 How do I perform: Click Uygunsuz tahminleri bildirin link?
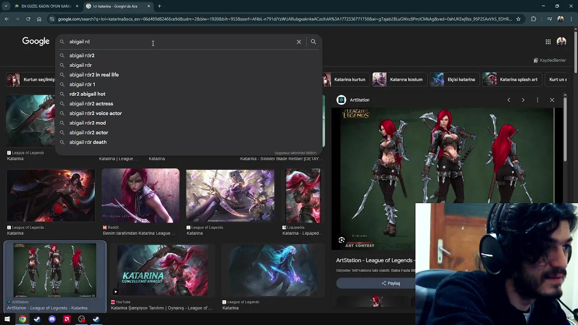tap(296, 153)
